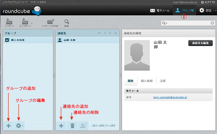
Task: Click email link taro-yamada@example.jp
Action: click(170, 97)
